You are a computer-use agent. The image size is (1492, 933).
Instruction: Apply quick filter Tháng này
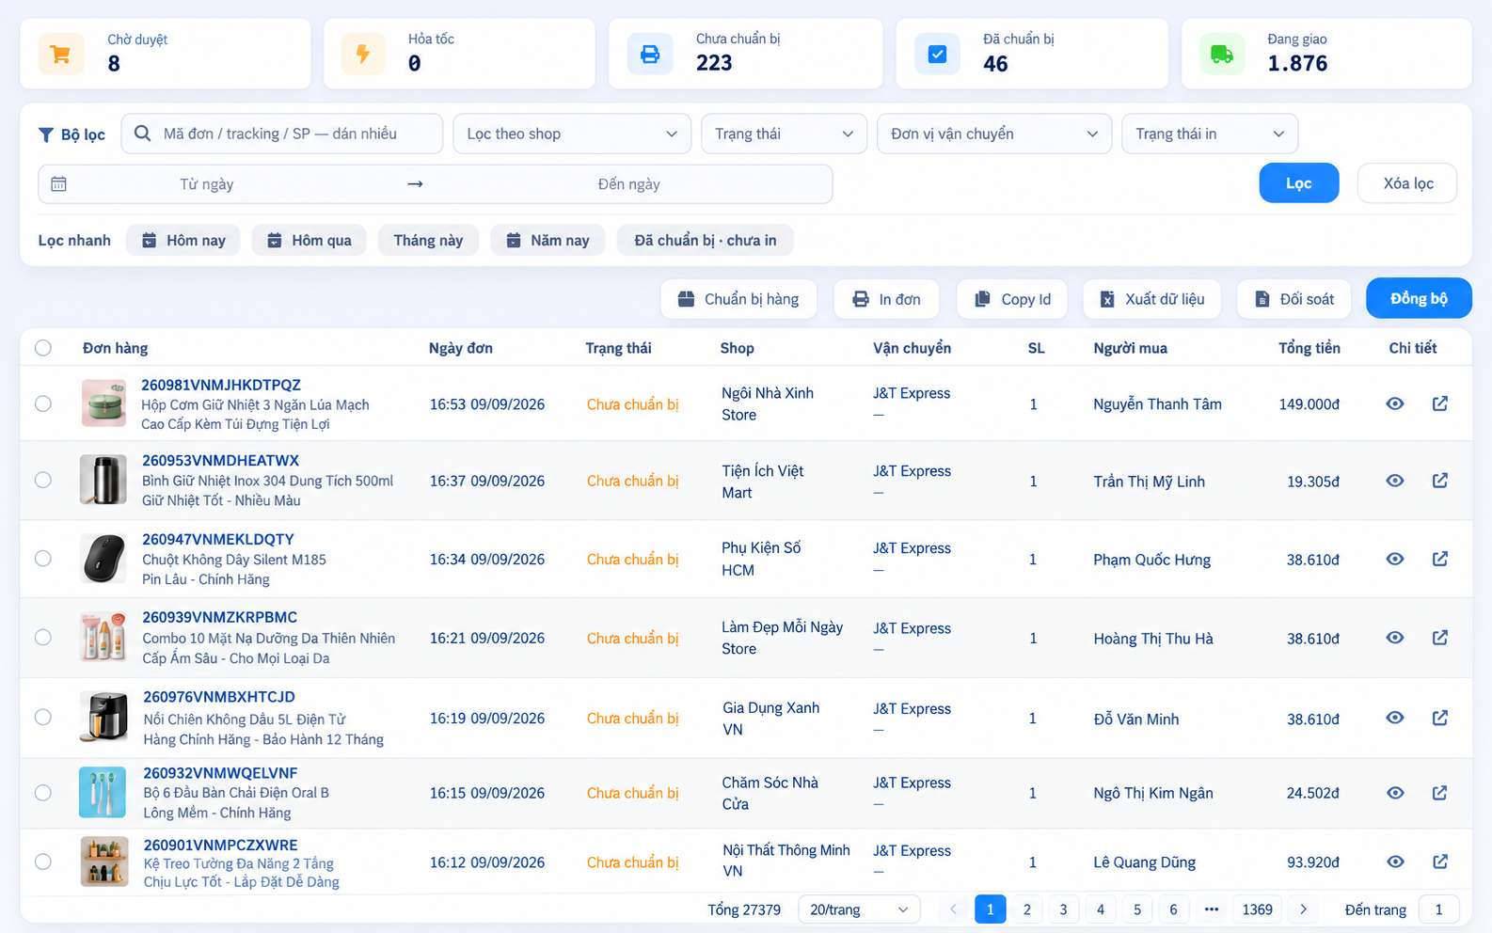[428, 241]
